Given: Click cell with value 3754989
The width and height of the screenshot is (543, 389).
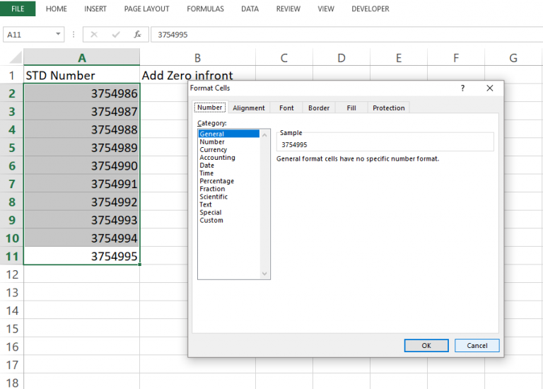Looking at the screenshot, I should (82, 147).
